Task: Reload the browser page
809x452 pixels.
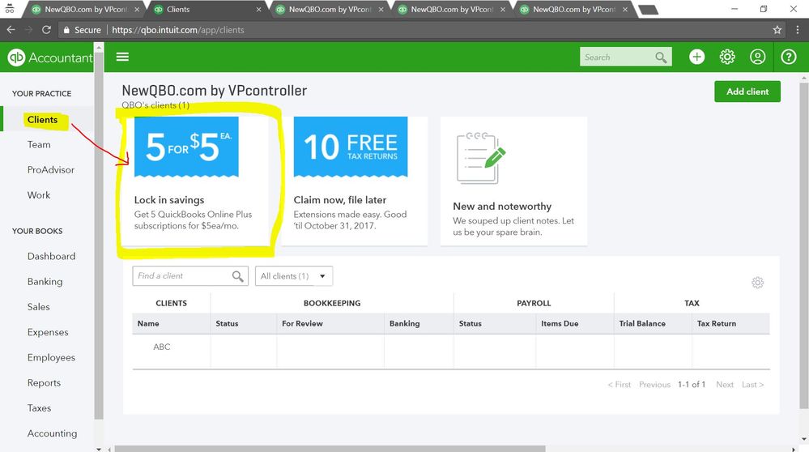Action: 46,30
